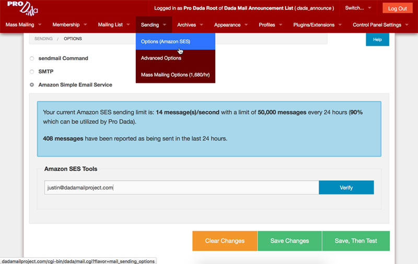
Task: Click the '50,000 messages' limit text
Action: click(x=282, y=112)
